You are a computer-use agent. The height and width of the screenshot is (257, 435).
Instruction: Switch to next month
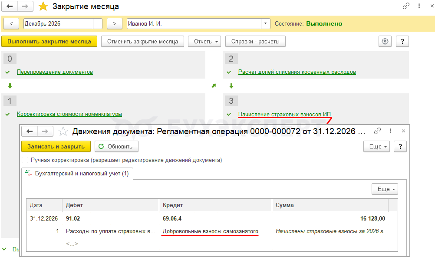[114, 23]
